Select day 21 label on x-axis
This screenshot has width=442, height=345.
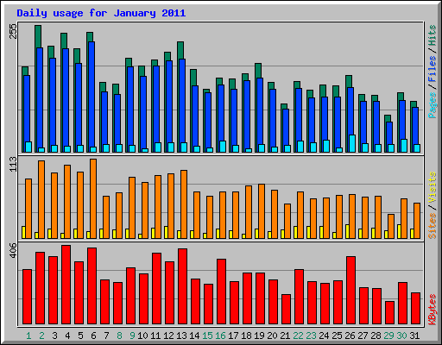[x=285, y=336]
